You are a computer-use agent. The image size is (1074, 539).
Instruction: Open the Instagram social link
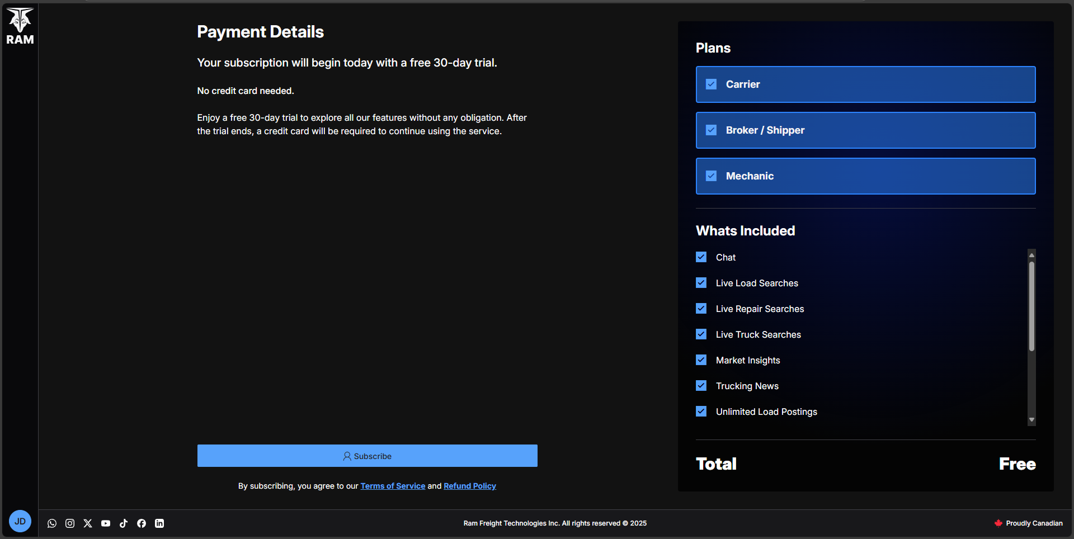[x=70, y=523]
